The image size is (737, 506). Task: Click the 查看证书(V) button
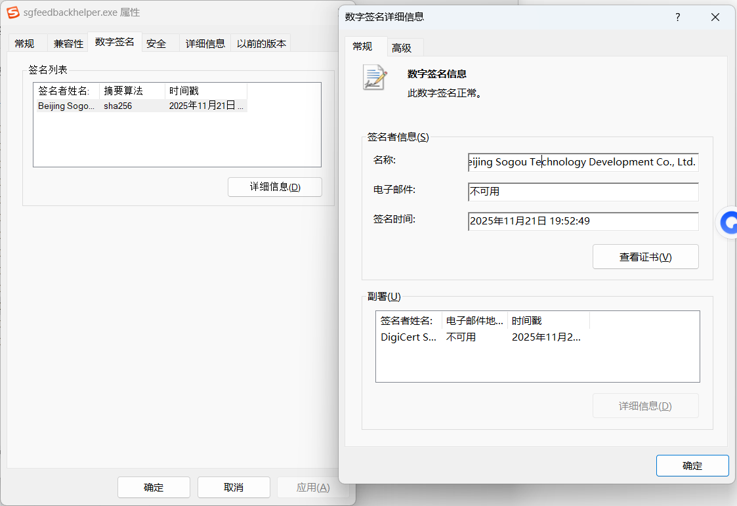(645, 257)
